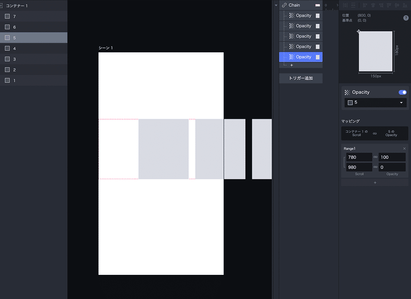
Task: Select the third Opacity response under Chain
Action: 301,36
